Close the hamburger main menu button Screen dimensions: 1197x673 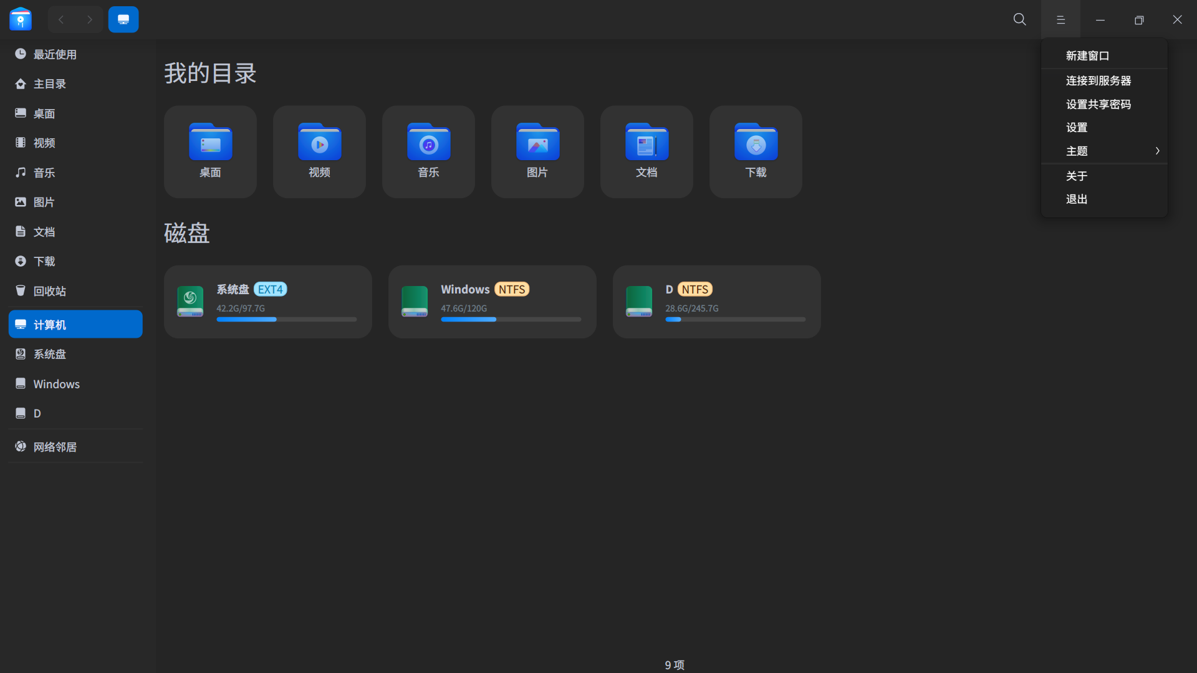coord(1060,19)
